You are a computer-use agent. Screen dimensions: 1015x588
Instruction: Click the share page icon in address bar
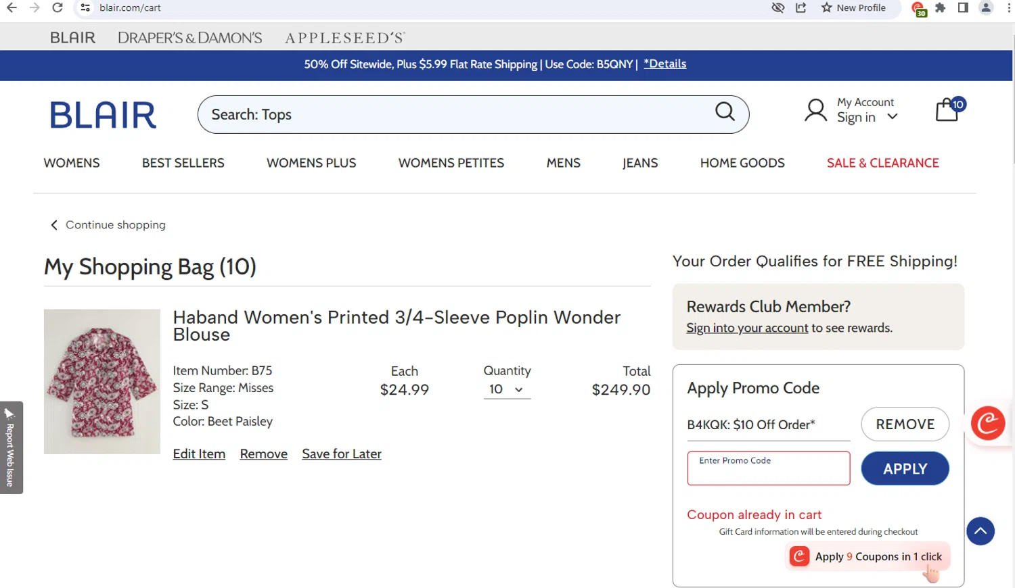(801, 7)
